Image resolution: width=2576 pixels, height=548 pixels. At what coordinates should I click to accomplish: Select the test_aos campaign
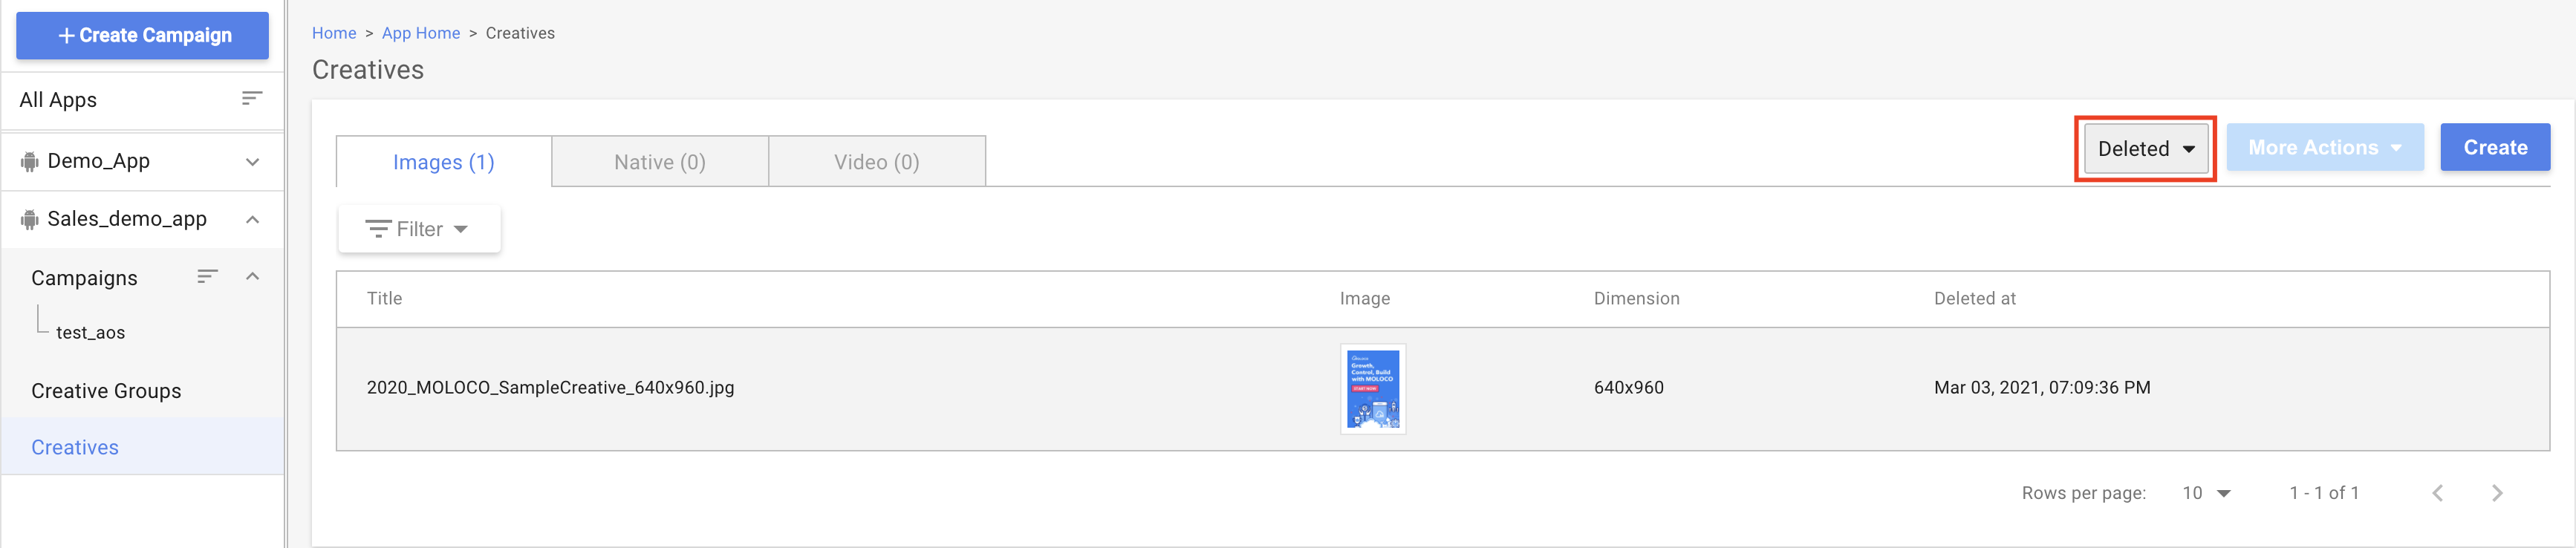point(91,332)
